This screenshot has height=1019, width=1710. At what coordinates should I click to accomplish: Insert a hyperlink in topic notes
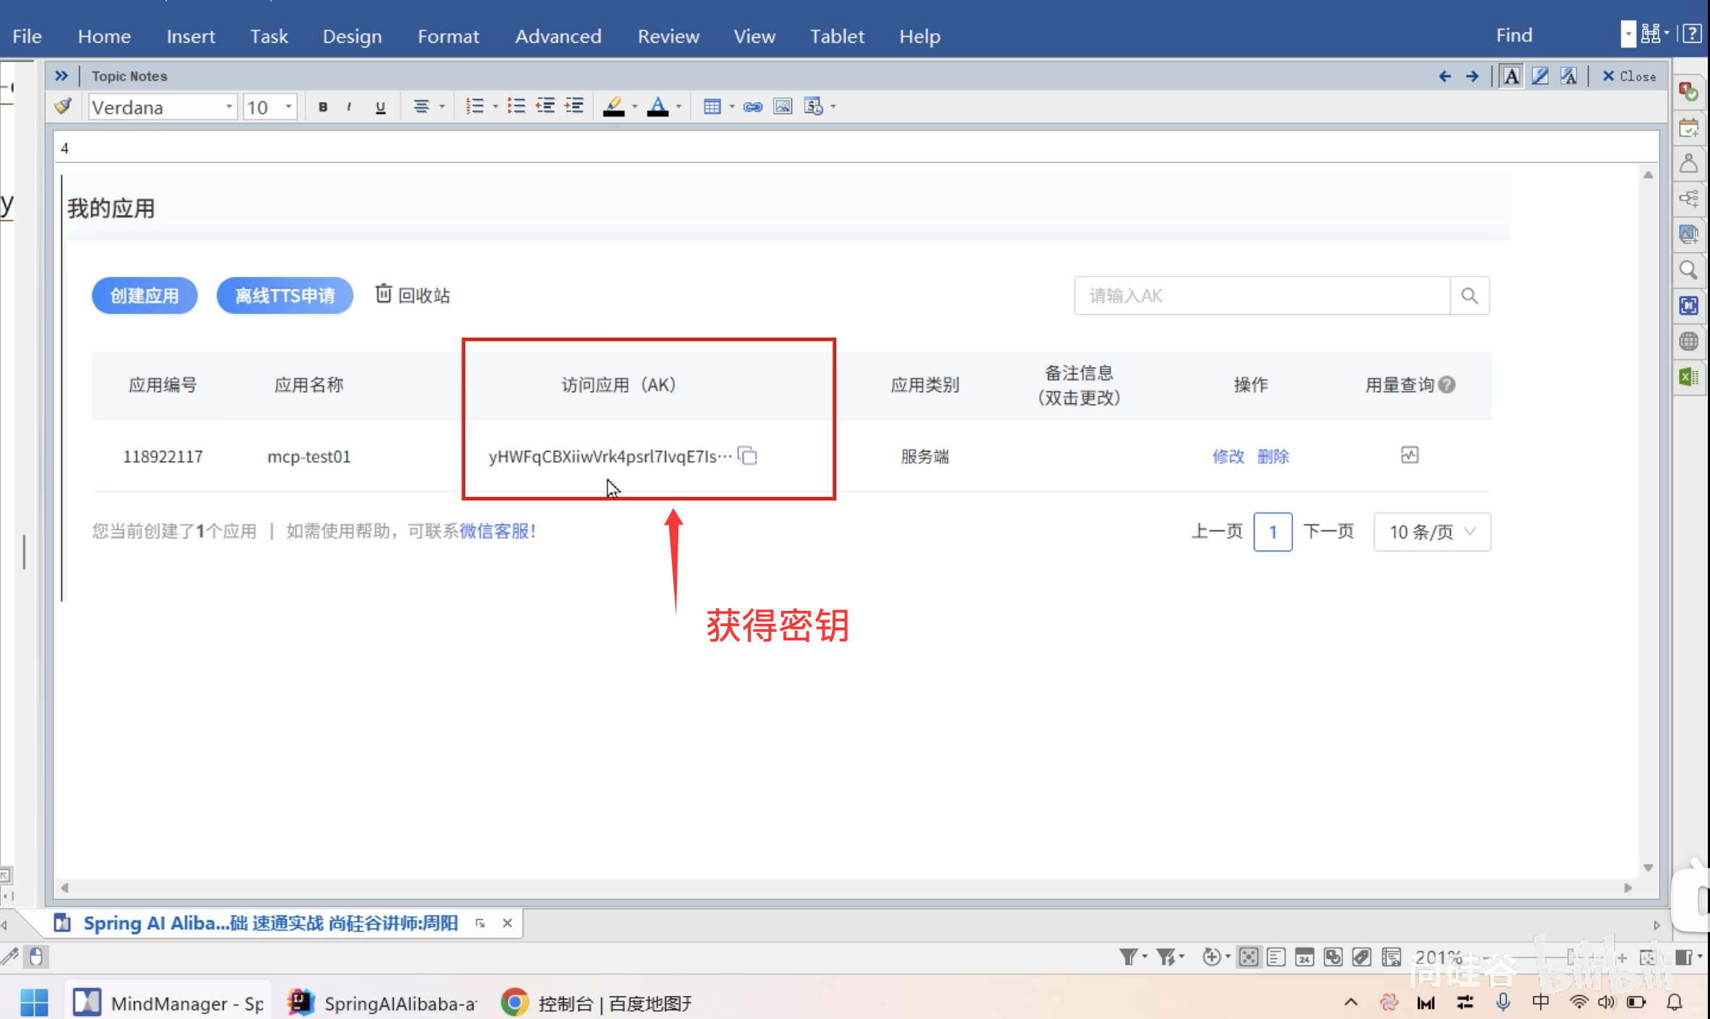[753, 107]
